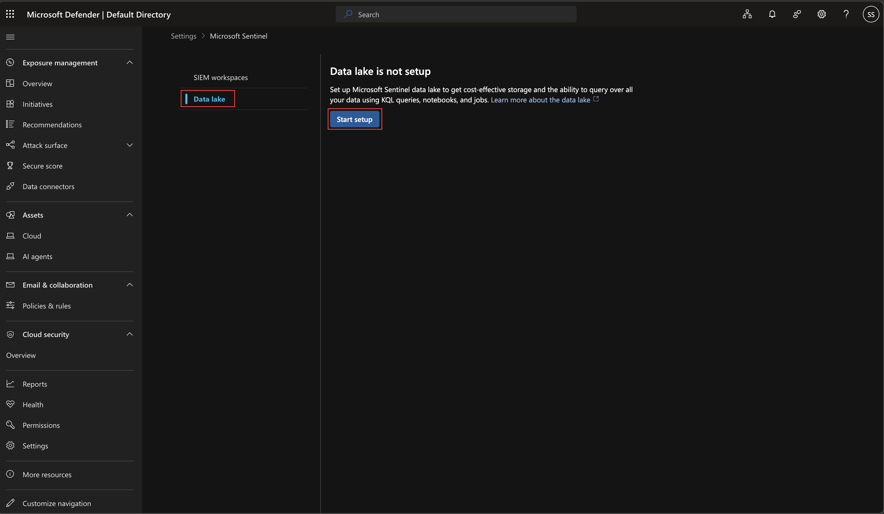Collapse the Cloud security chevron
Viewport: 884px width, 514px height.
(129, 334)
